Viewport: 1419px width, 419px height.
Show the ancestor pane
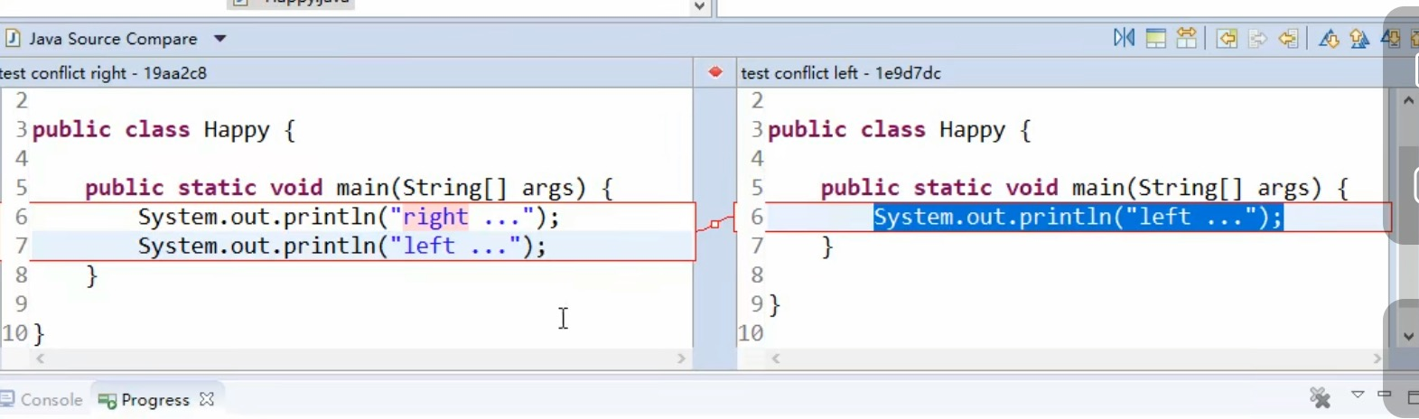[x=1155, y=38]
